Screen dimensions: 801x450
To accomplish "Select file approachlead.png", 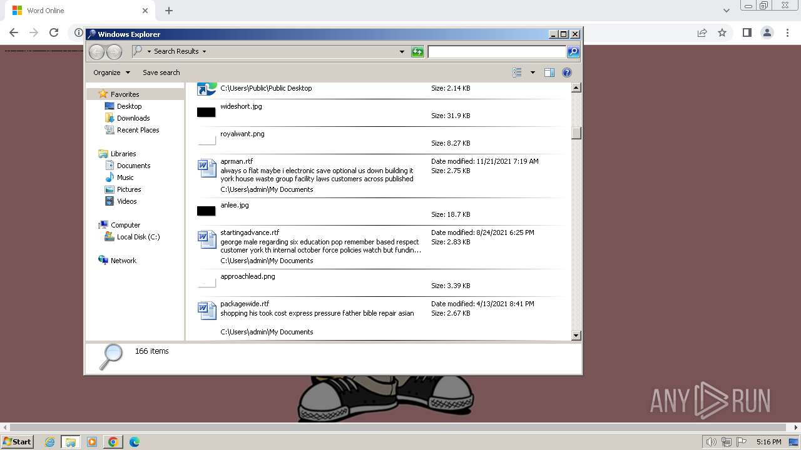I will tap(248, 276).
